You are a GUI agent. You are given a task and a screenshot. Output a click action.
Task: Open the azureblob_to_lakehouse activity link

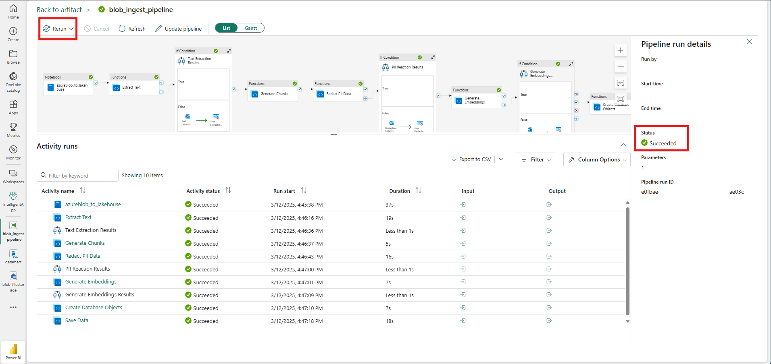(93, 205)
